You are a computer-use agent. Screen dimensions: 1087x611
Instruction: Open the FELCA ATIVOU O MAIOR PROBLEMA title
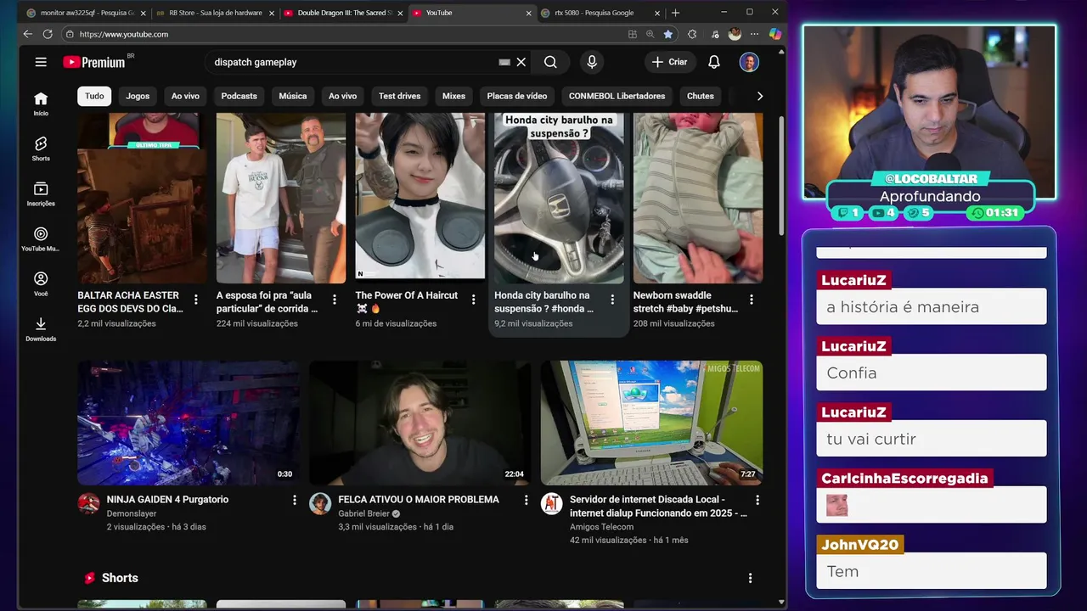419,500
